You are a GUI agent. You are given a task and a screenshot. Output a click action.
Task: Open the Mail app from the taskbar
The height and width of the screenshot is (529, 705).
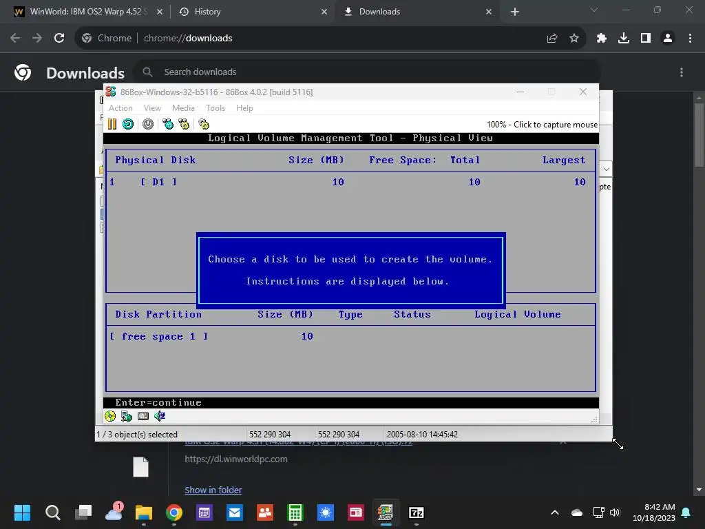pos(235,512)
